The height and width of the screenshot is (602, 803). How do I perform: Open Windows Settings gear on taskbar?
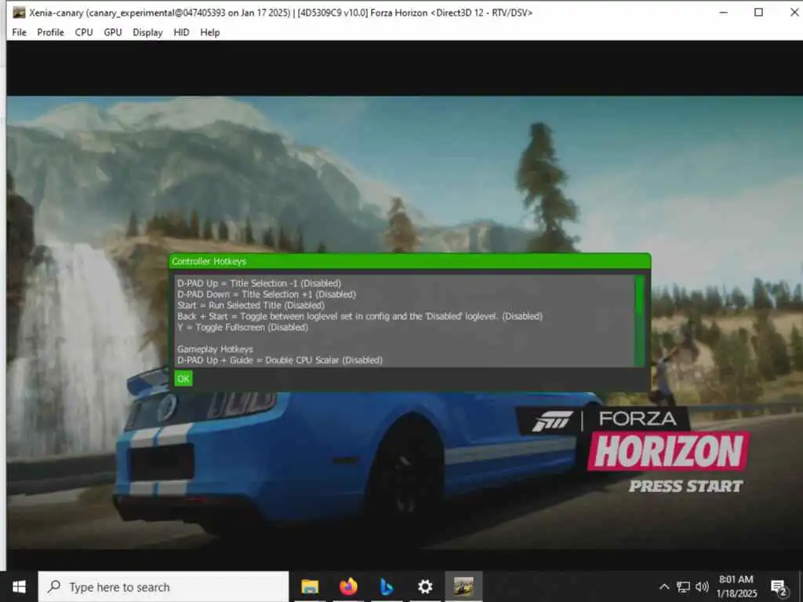(425, 586)
